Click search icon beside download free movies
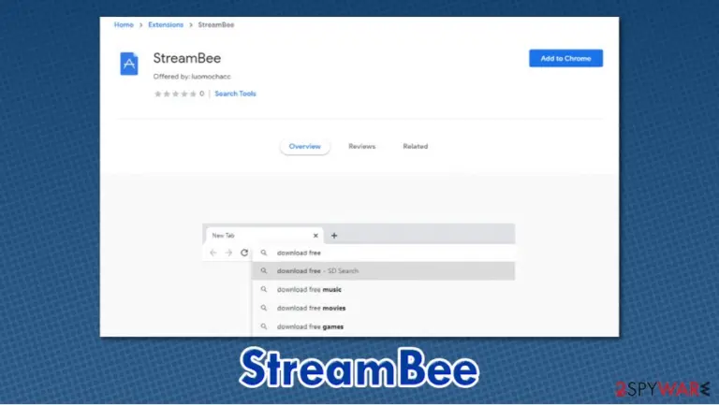Screen dimensions: 719x405 point(264,308)
